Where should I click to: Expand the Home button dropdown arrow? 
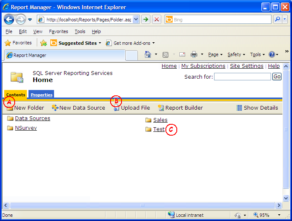[x=156, y=54]
